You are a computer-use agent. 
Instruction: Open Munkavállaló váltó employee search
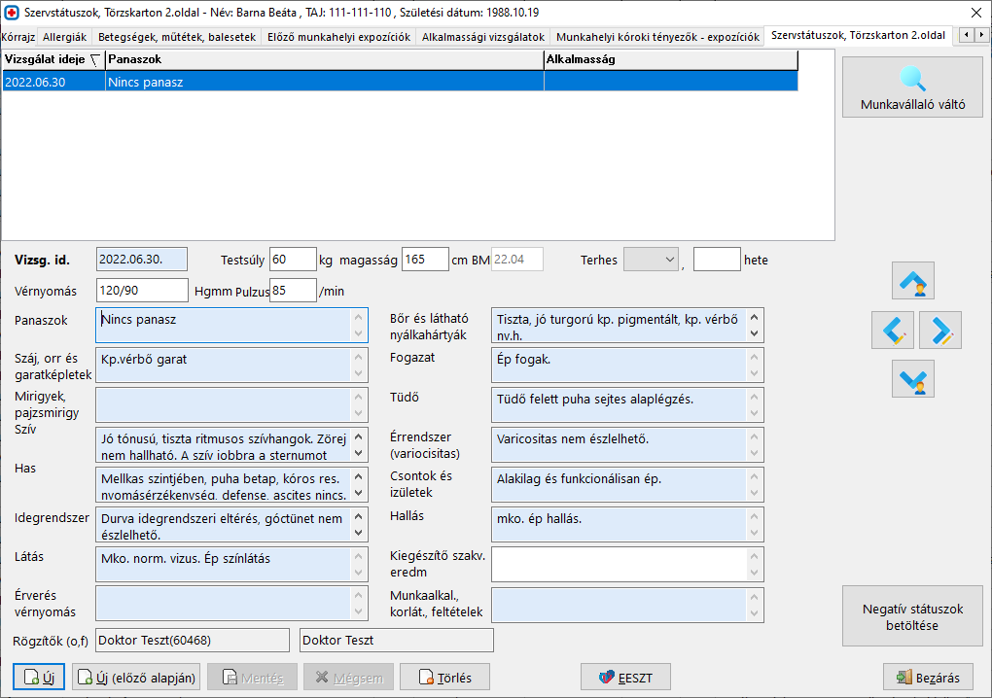[x=912, y=87]
